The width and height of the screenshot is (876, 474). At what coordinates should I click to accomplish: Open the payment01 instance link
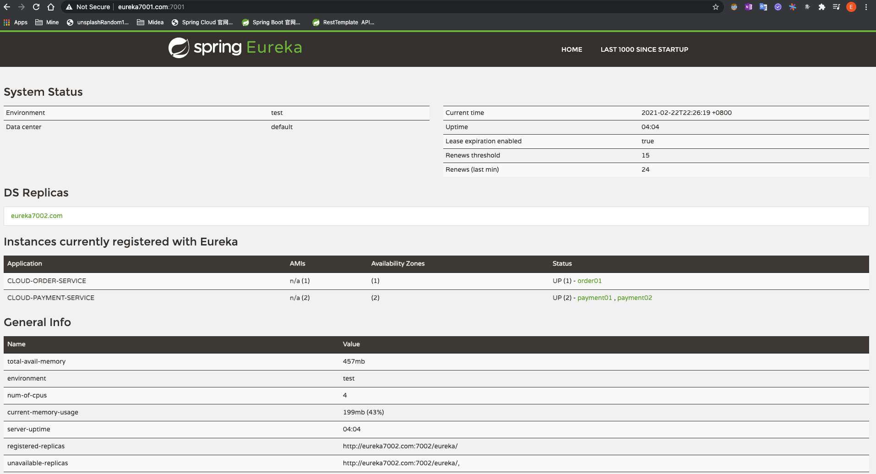pos(594,298)
